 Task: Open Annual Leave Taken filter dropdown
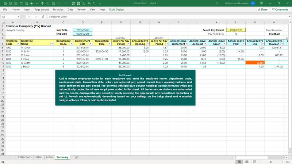click(224, 44)
